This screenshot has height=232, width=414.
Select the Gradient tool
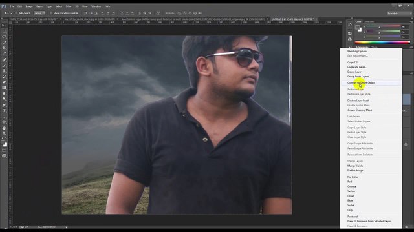pyautogui.click(x=4, y=88)
